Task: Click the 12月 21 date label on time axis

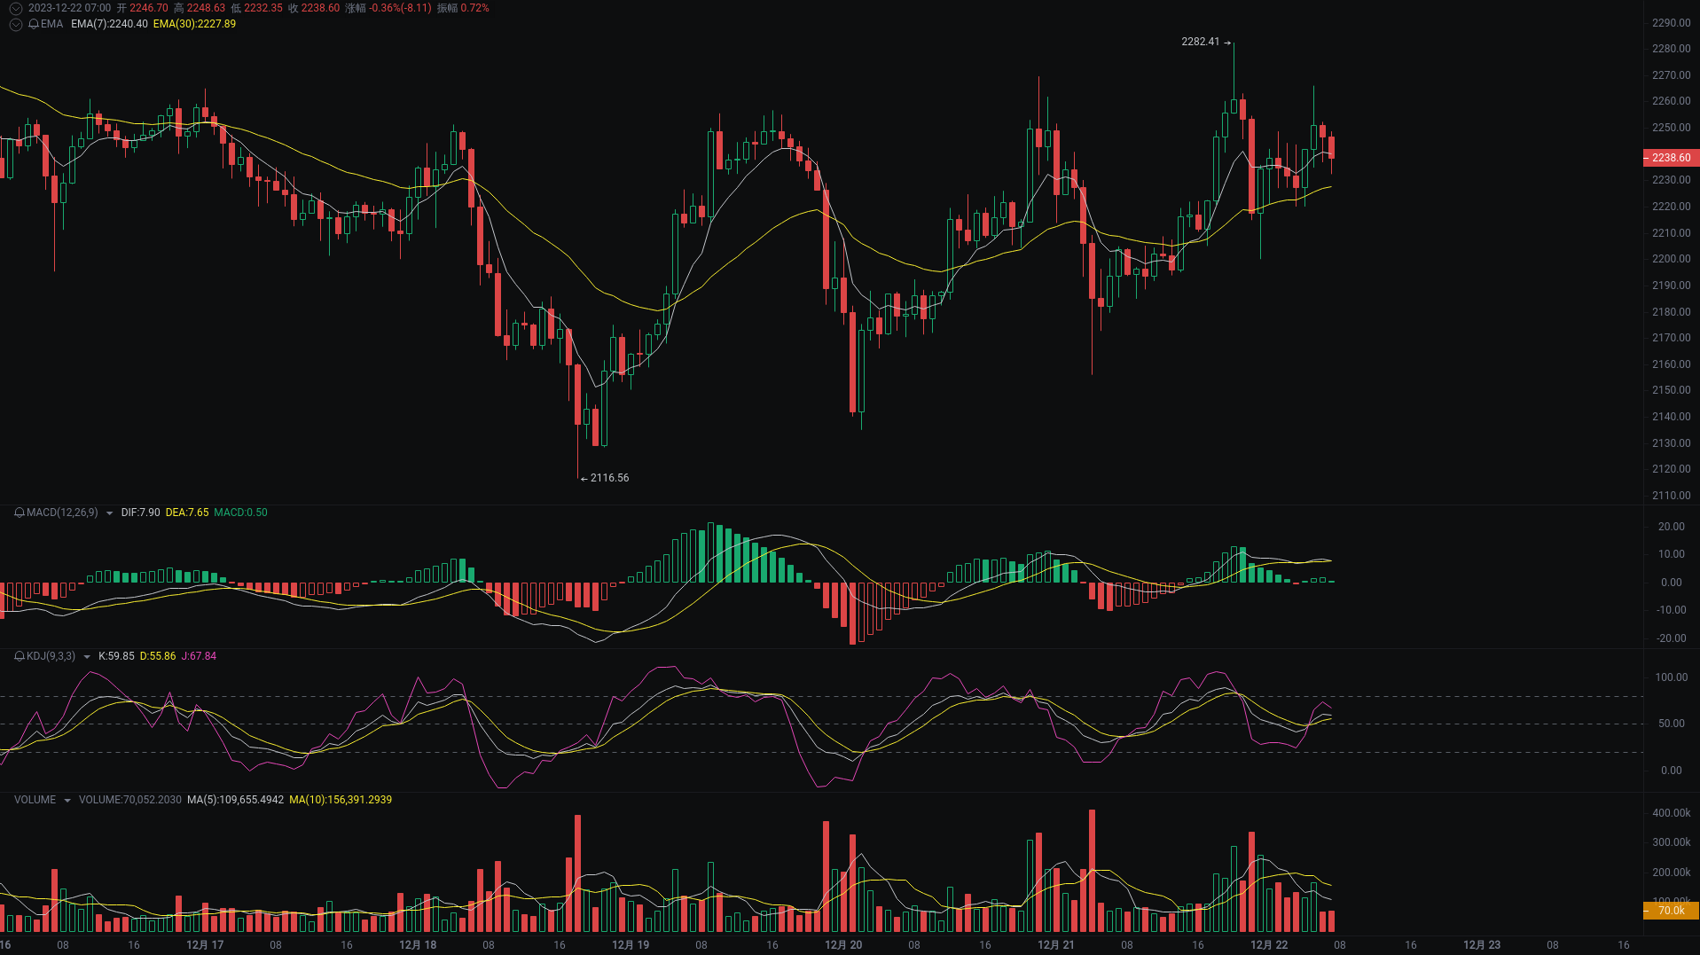Action: click(1056, 945)
